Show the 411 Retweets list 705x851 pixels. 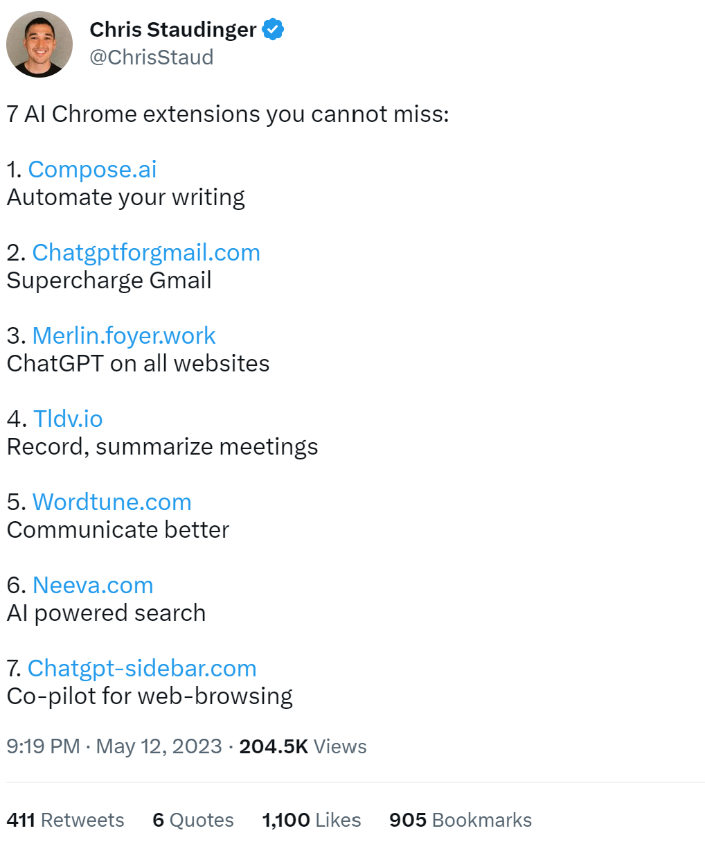65,821
